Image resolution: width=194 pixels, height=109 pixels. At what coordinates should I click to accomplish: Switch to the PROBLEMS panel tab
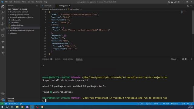pos(45,59)
